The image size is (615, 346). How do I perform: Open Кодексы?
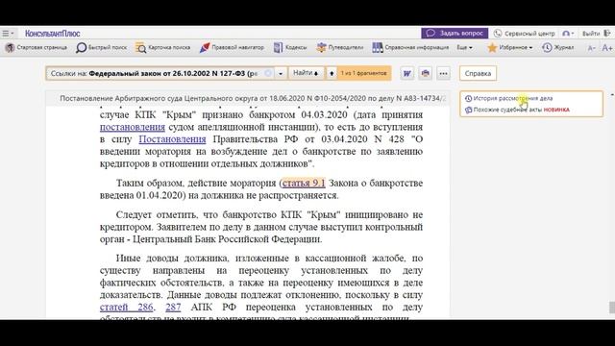tap(290, 47)
